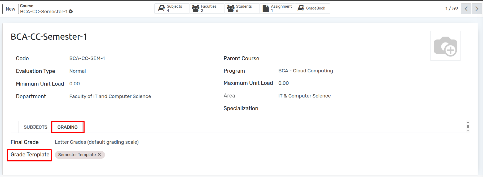Open the GradeBook book icon button
The image size is (483, 177).
click(301, 8)
